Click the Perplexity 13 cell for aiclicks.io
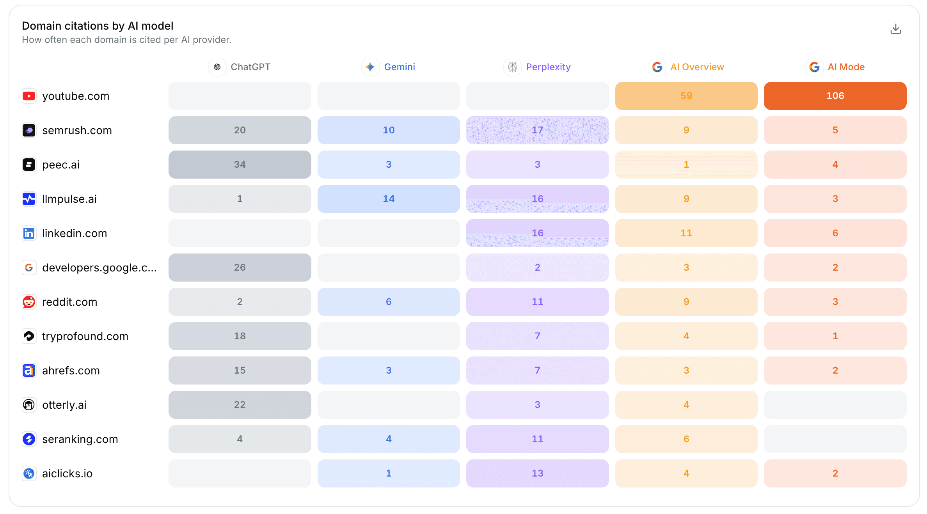Screen dimensions: 927x514 tap(538, 473)
